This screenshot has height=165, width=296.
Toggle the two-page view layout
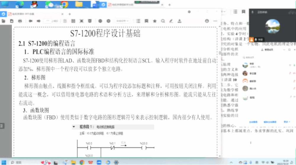[73, 21]
